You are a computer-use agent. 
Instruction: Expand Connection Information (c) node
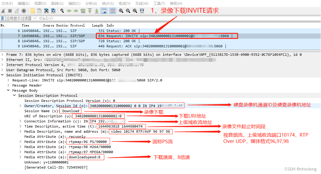coord(20,121)
